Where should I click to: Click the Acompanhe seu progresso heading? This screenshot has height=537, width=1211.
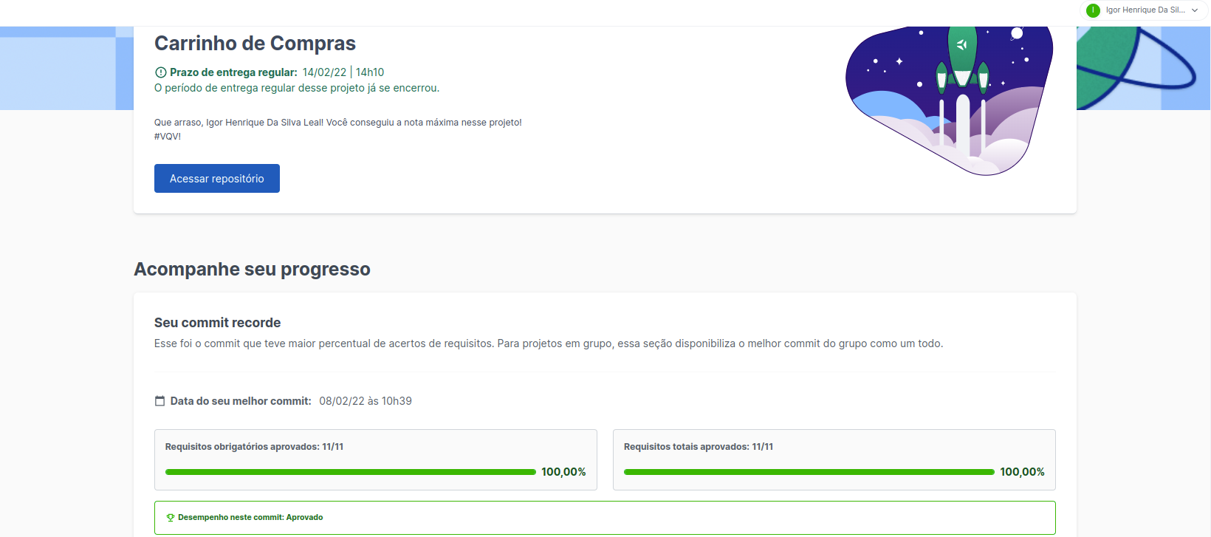click(x=252, y=269)
